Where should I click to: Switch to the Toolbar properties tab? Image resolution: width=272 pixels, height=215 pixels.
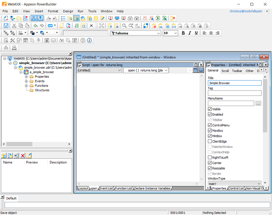[237, 71]
